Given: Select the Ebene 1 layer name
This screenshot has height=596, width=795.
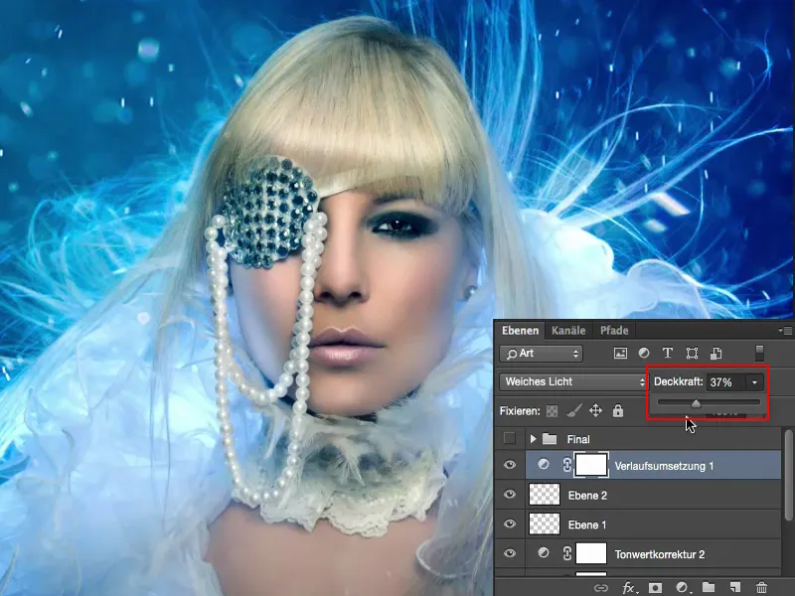Looking at the screenshot, I should [x=586, y=525].
